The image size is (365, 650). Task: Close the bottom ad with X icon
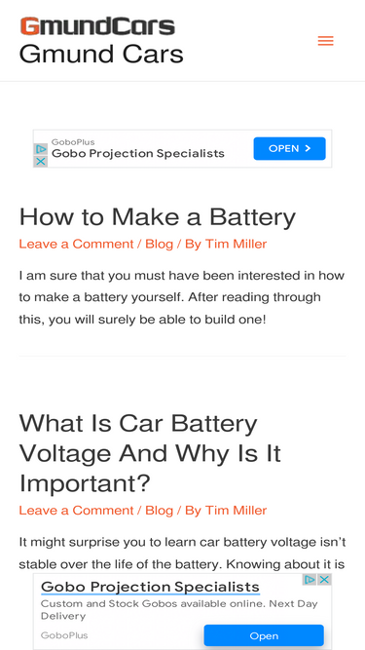(x=324, y=580)
